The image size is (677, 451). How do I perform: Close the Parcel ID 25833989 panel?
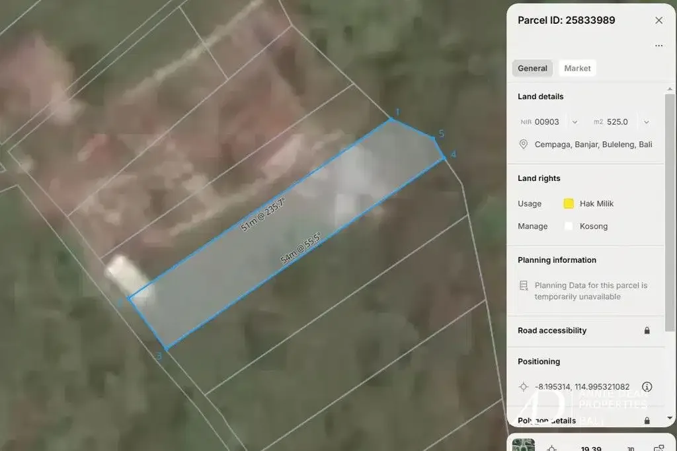658,20
